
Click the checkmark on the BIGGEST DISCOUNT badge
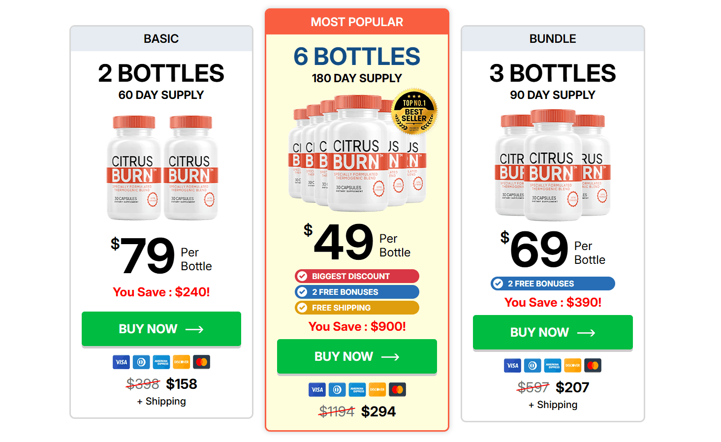click(x=302, y=276)
